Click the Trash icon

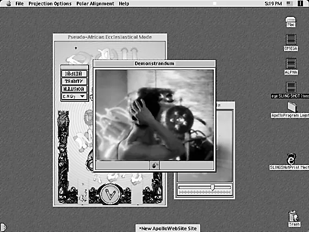[x=294, y=216]
